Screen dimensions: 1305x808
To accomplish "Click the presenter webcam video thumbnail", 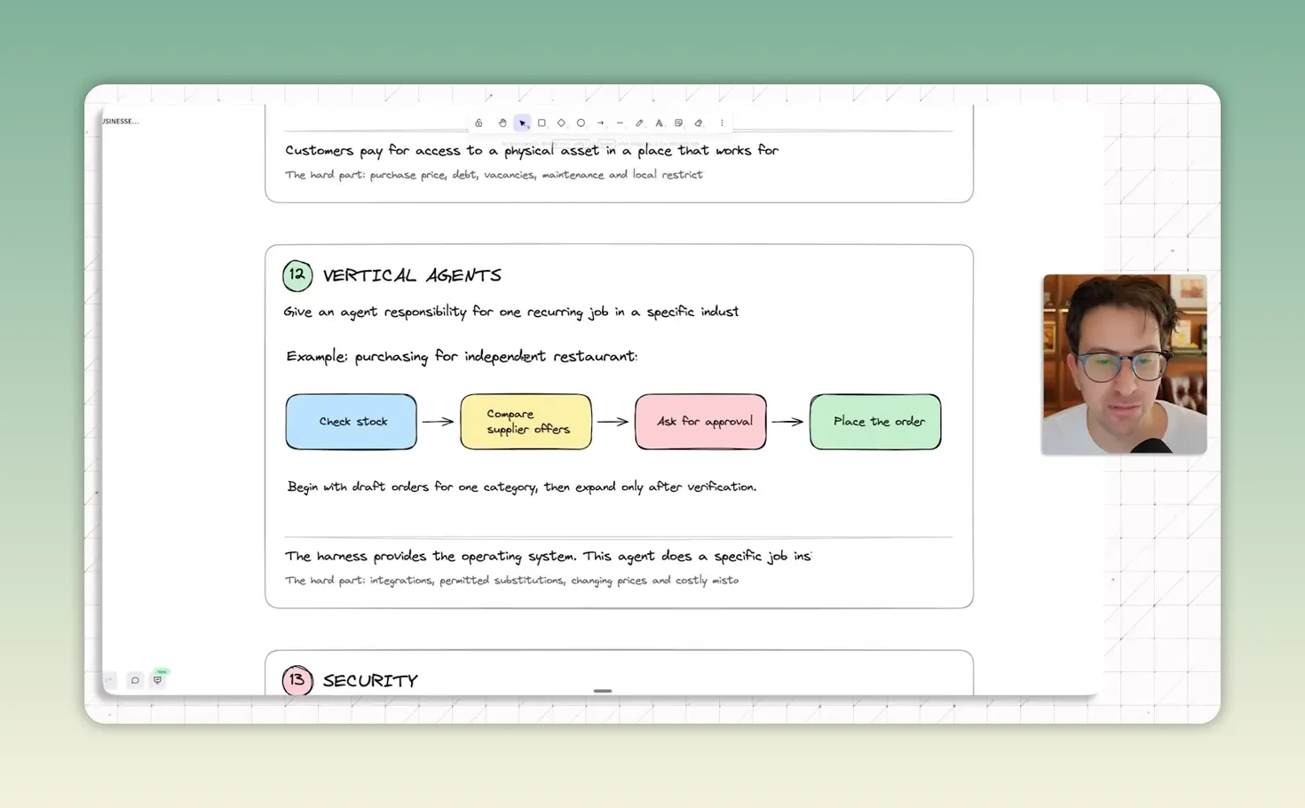I will pos(1124,364).
